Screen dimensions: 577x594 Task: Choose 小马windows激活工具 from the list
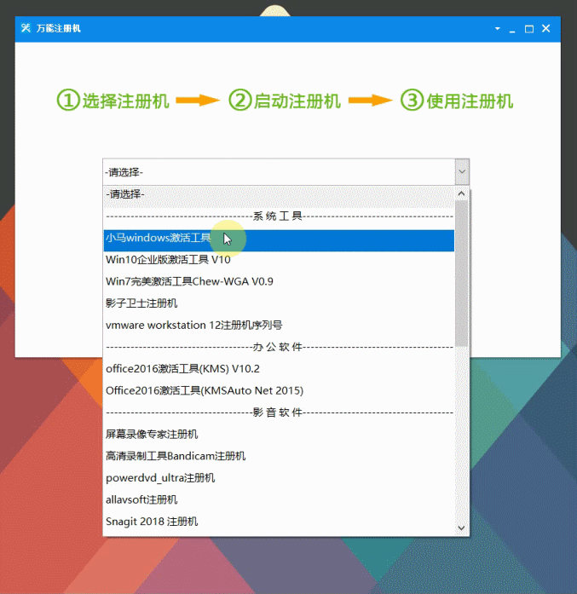(x=279, y=240)
